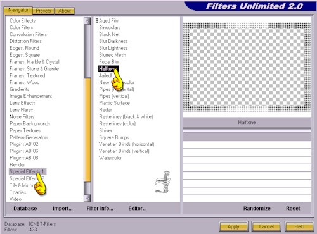Click the Halftone preview thumbnail
Viewport: 317px width, 234px height.
tap(247, 67)
